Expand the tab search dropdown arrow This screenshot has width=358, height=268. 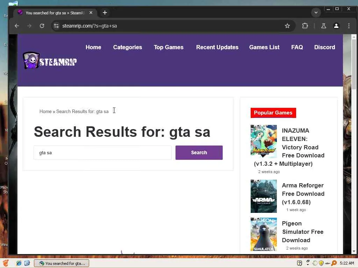point(316,13)
